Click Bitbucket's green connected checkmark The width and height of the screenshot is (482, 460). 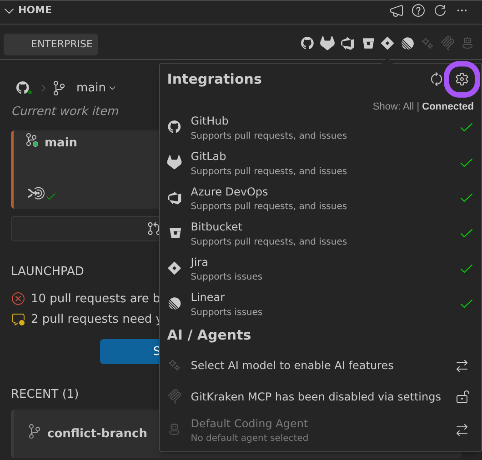pos(467,234)
